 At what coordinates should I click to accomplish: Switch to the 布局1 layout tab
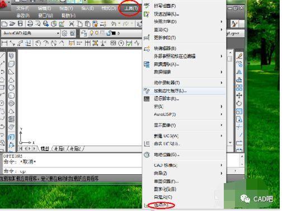[x=59, y=148]
